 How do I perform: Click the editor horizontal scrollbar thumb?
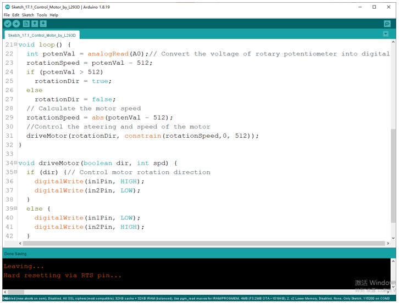coord(204,243)
